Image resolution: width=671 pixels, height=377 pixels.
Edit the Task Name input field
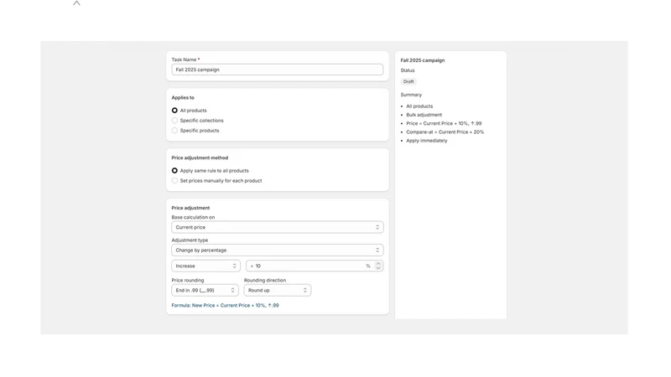tap(278, 70)
